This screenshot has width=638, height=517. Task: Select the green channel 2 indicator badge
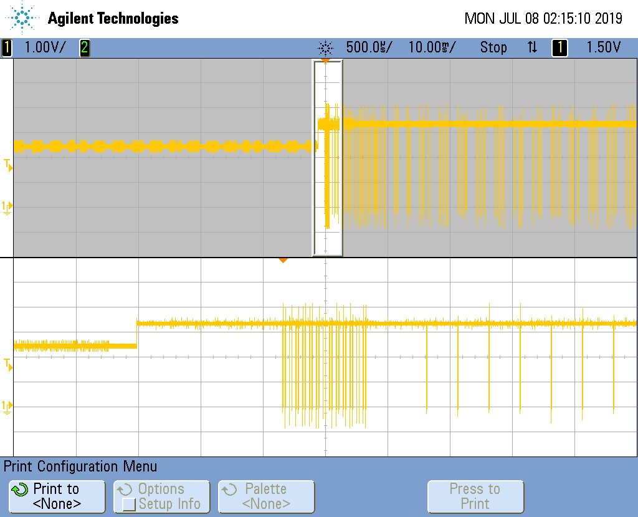coord(85,47)
